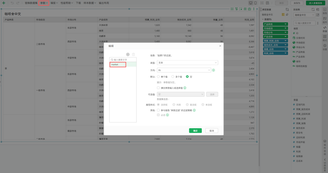Click the green 确定 button
Viewport: 328px width, 173px height.
[195, 131]
